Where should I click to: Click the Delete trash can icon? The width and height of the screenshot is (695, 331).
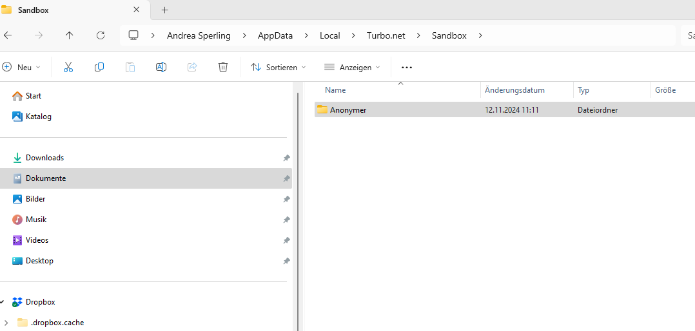pos(223,67)
